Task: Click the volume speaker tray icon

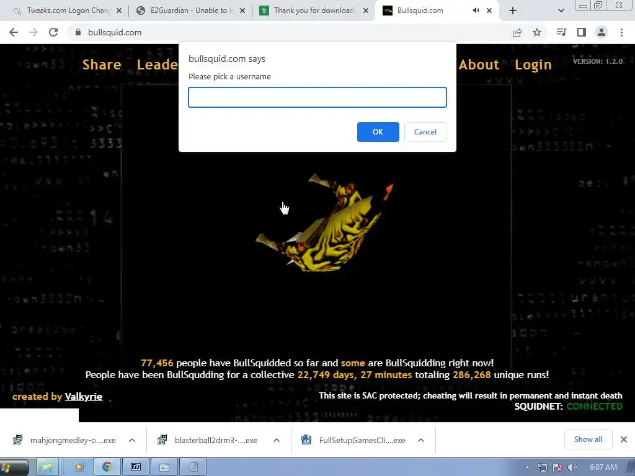Action: tap(572, 468)
